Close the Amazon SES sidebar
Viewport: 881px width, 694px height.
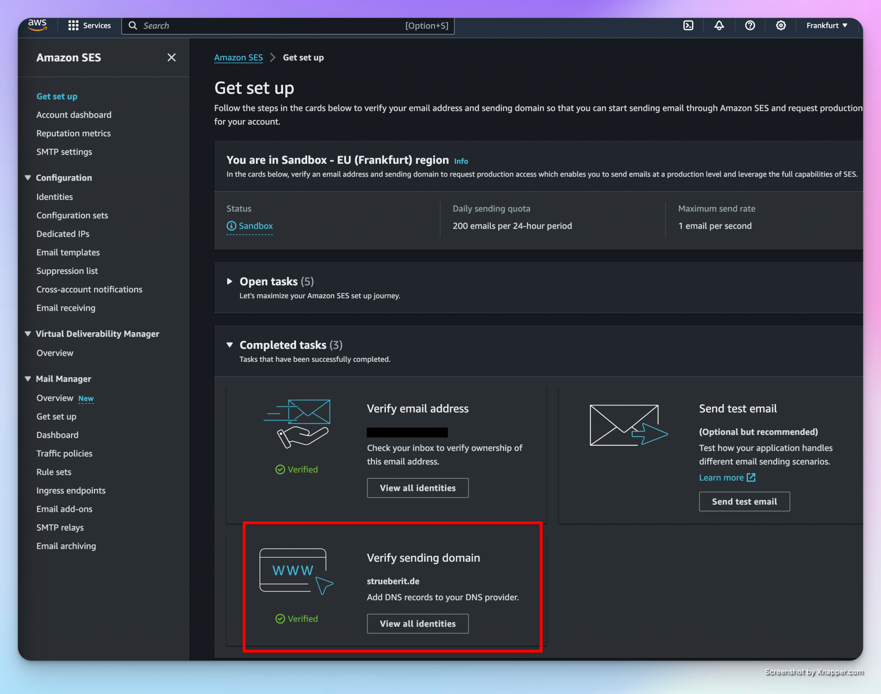(171, 58)
